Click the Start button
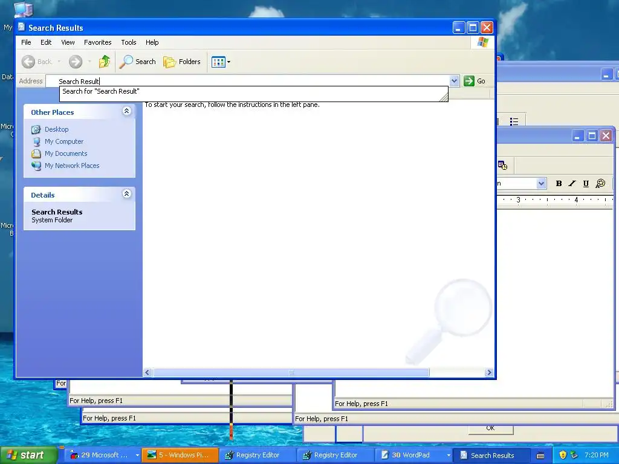The height and width of the screenshot is (464, 619). pyautogui.click(x=28, y=455)
